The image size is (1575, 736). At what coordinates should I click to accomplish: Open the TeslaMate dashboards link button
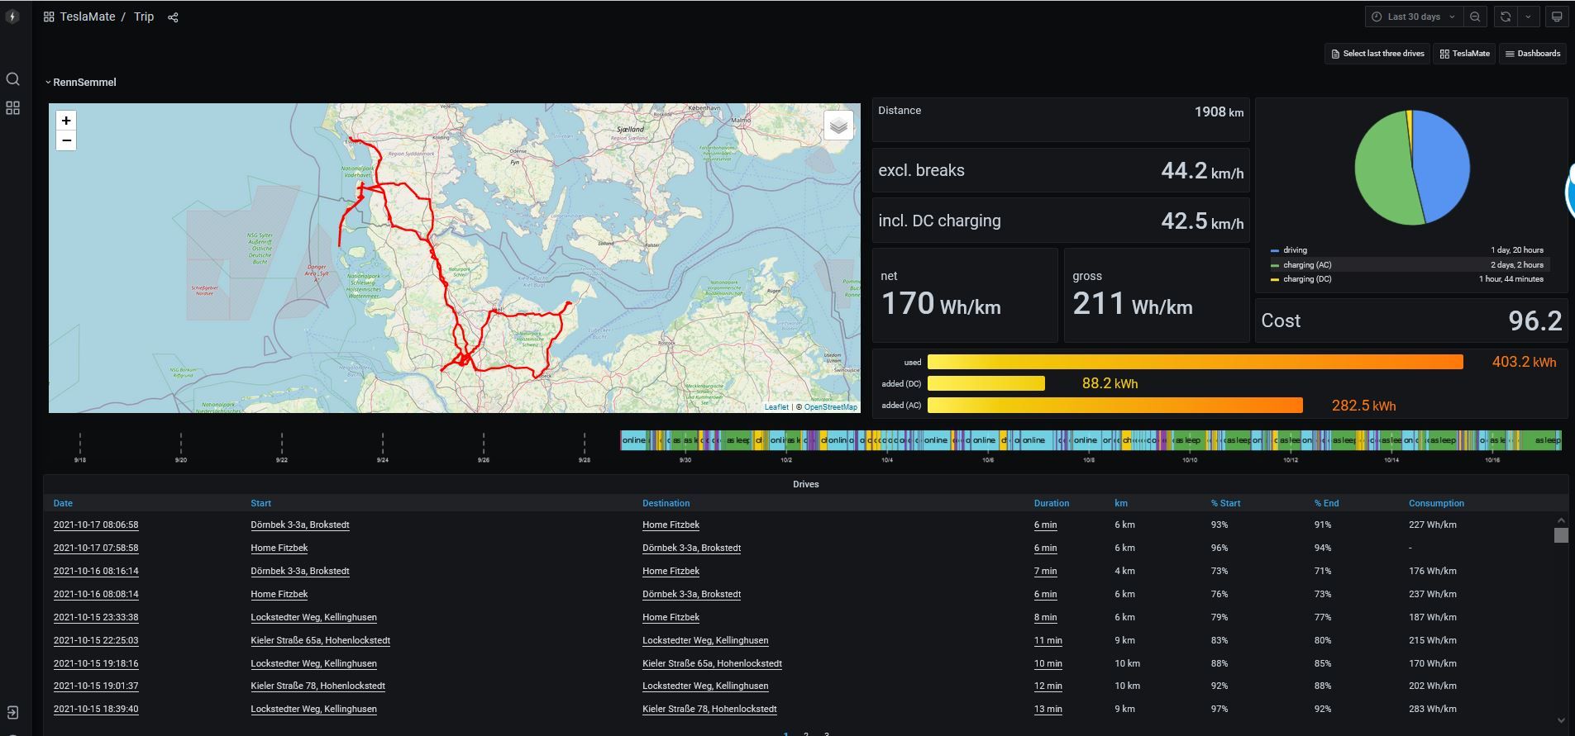[1464, 54]
